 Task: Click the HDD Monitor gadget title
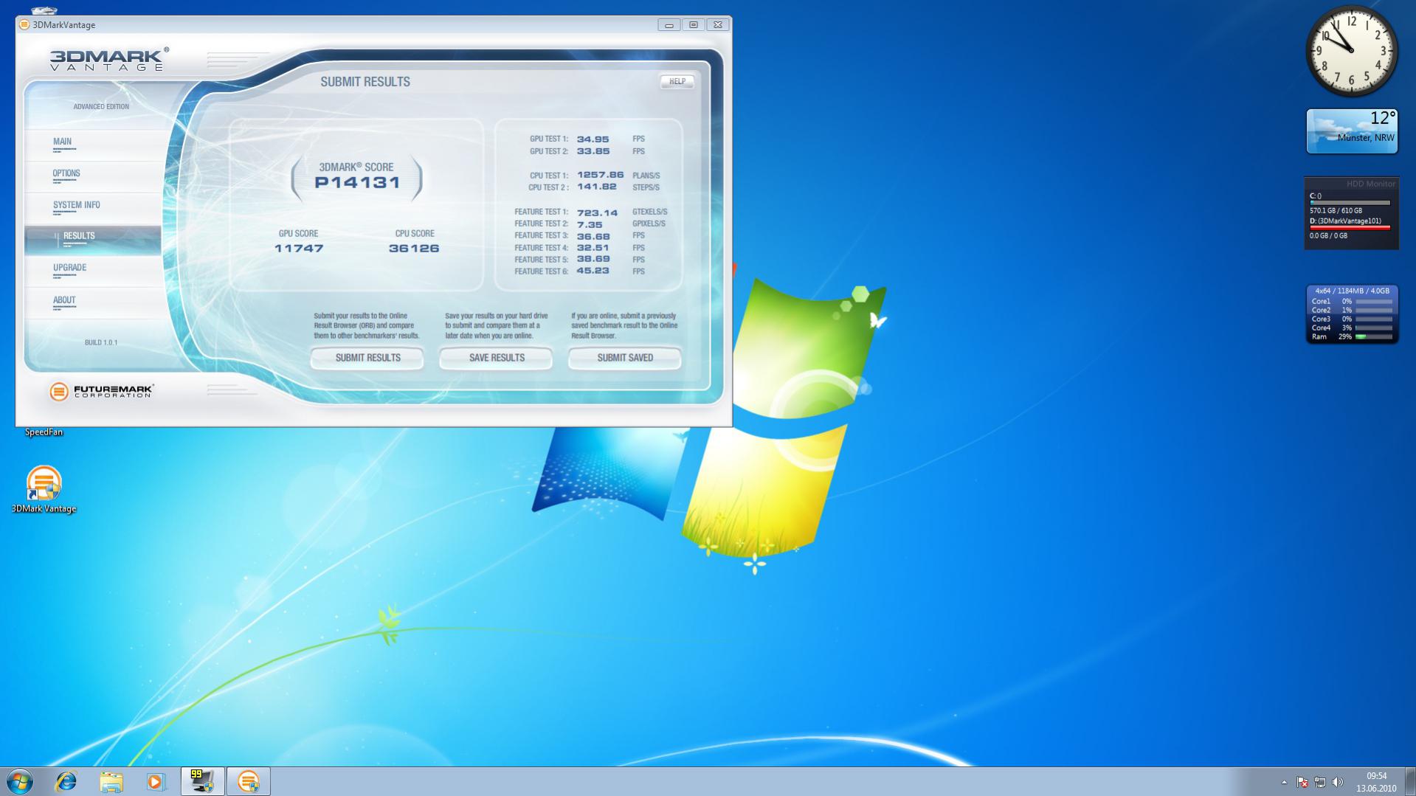click(1371, 184)
